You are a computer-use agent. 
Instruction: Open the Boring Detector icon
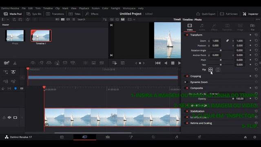pos(7,63)
